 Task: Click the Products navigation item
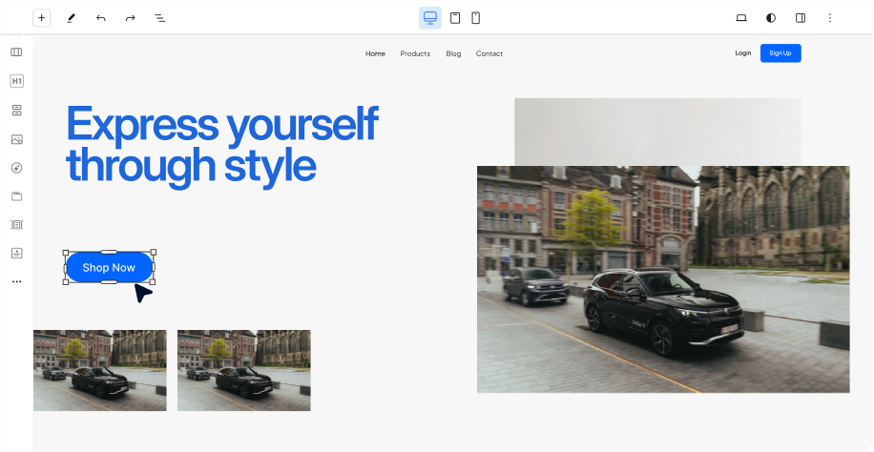pyautogui.click(x=415, y=53)
